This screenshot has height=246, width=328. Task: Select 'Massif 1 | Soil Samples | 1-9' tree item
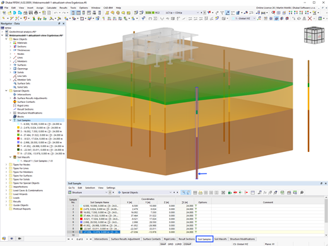[x=37, y=161]
